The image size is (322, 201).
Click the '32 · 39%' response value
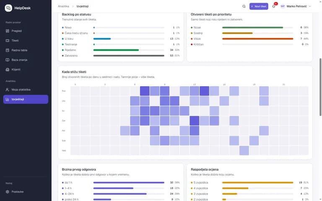click(x=174, y=183)
